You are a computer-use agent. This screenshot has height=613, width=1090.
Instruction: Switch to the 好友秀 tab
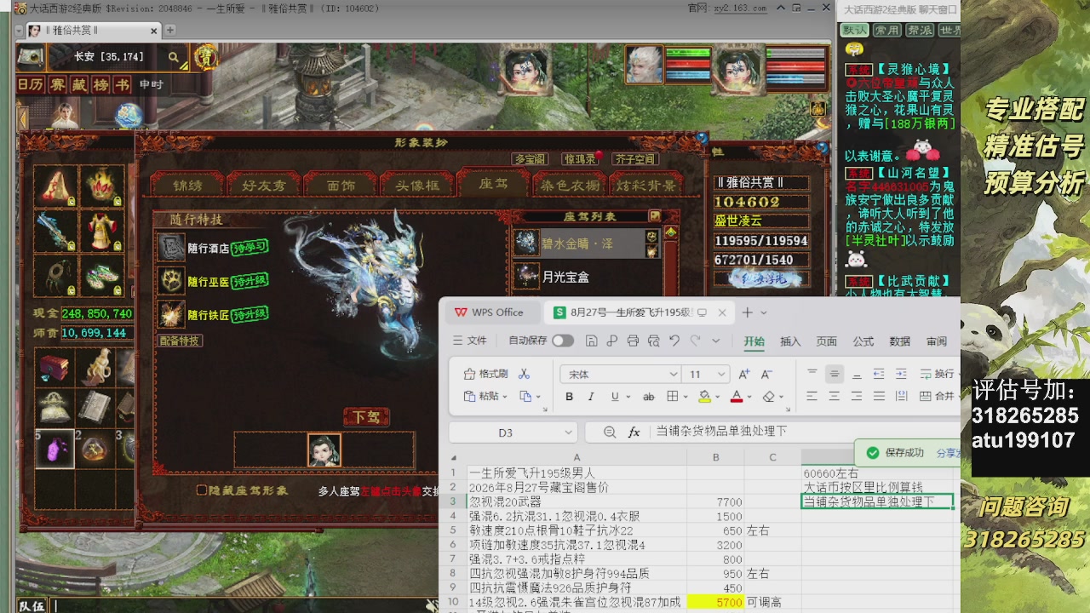click(264, 186)
